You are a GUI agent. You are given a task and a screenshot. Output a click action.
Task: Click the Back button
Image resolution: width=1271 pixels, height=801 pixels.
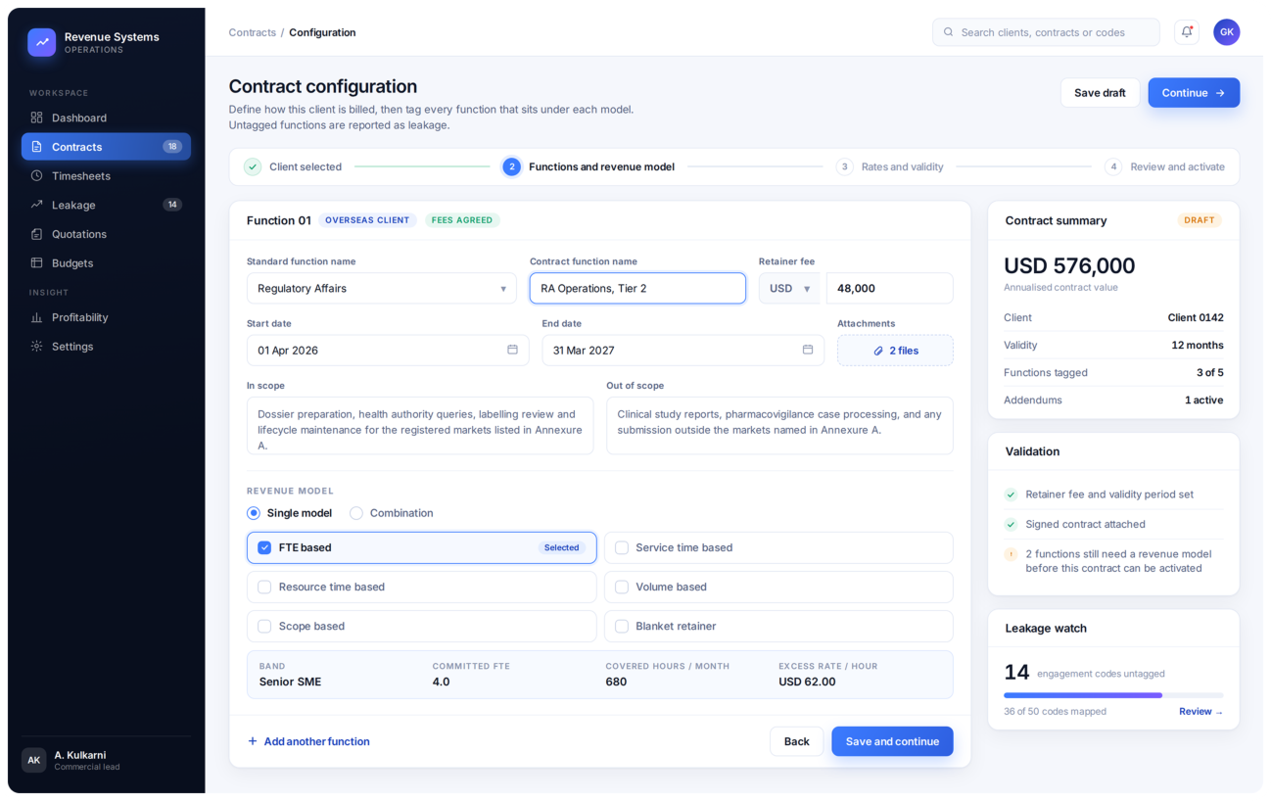tap(796, 741)
